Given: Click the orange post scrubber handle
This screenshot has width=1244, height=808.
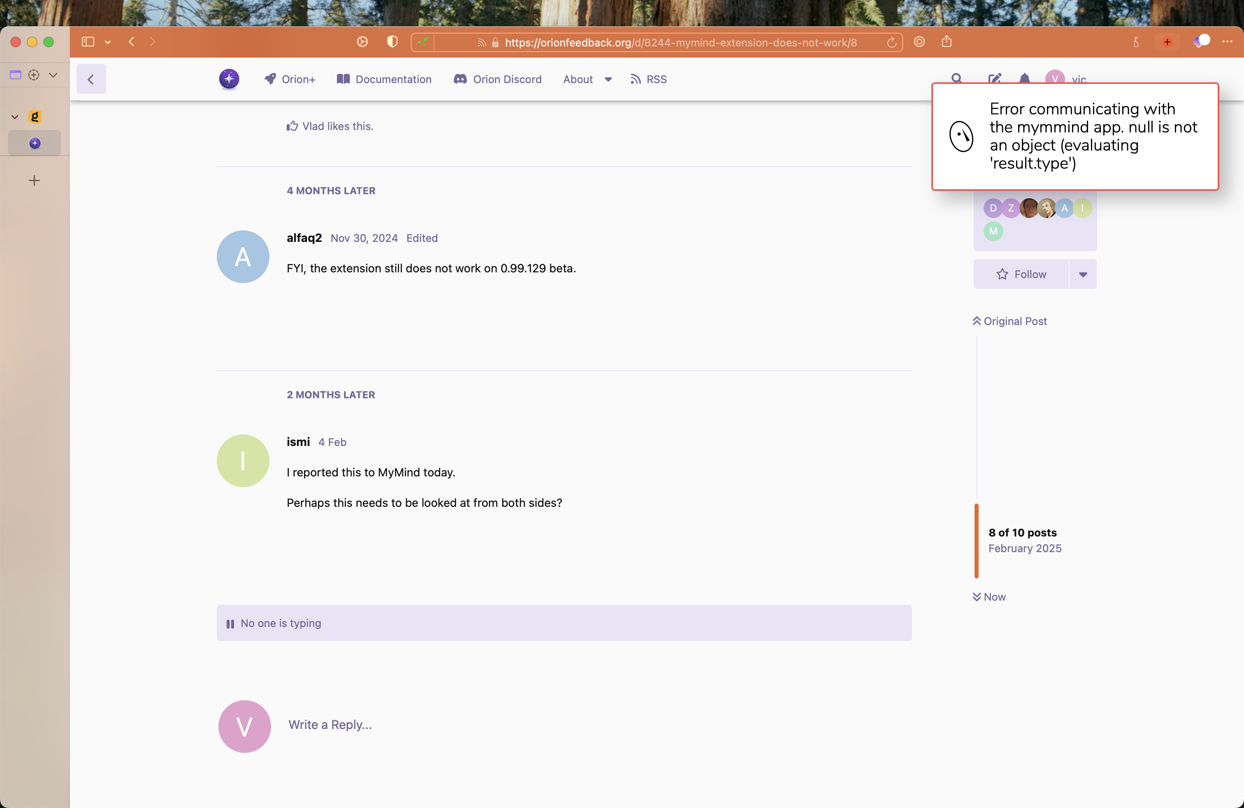Looking at the screenshot, I should pyautogui.click(x=976, y=541).
